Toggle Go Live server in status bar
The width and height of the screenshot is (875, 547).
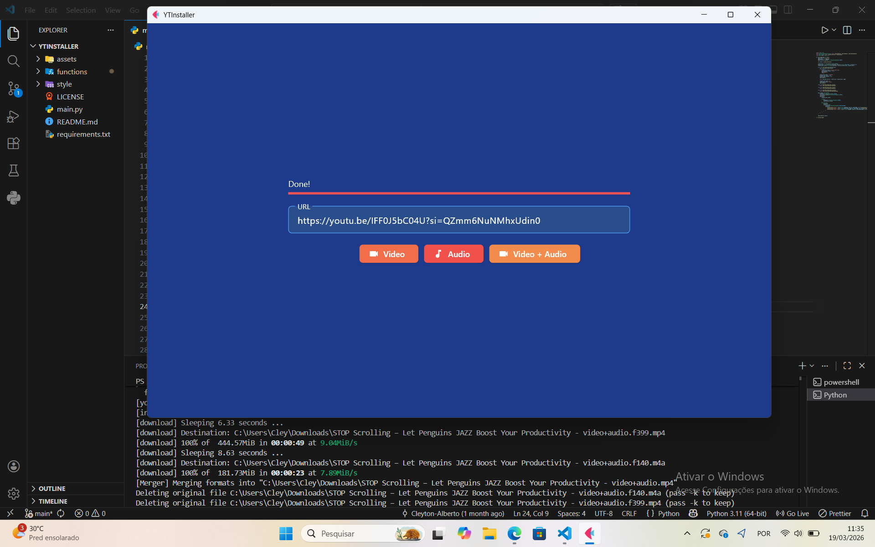tap(793, 513)
